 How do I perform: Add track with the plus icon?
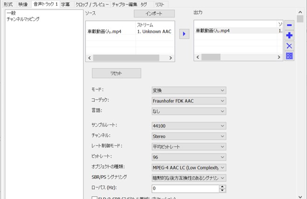click(289, 35)
